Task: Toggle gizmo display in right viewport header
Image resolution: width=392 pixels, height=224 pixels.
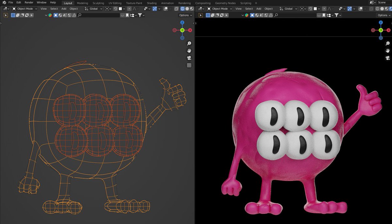Action: pyautogui.click(x=350, y=9)
